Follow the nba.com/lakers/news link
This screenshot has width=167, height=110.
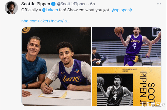[46, 21]
